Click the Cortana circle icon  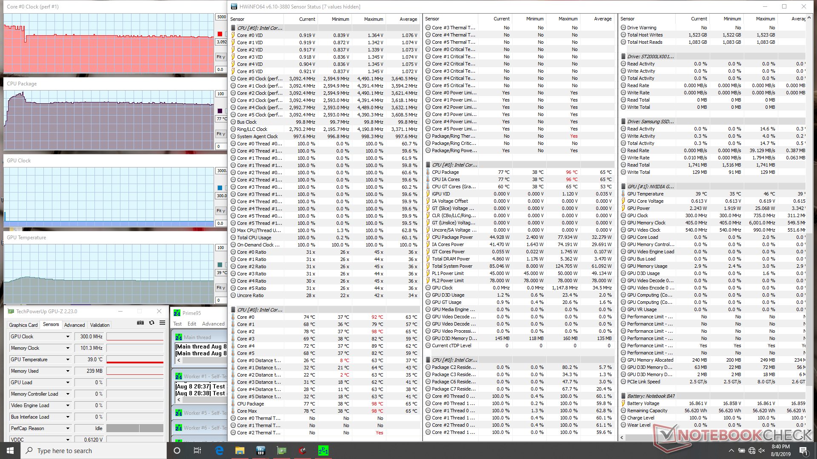point(177,450)
